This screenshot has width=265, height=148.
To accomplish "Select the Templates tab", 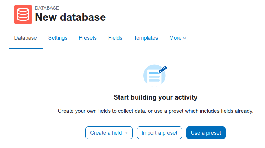I will pyautogui.click(x=146, y=38).
